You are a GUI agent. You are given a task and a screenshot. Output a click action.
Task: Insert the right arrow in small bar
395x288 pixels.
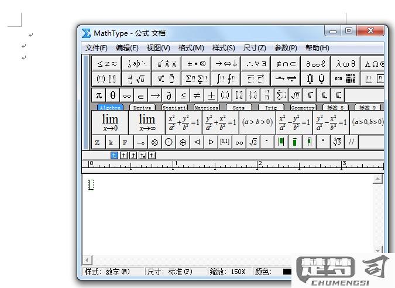click(x=155, y=95)
